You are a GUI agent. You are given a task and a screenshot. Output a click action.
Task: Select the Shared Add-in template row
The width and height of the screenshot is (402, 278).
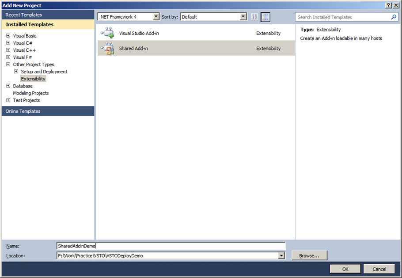(x=196, y=48)
